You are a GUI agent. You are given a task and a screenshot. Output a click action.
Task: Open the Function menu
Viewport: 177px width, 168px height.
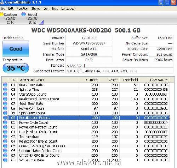pos(22,8)
